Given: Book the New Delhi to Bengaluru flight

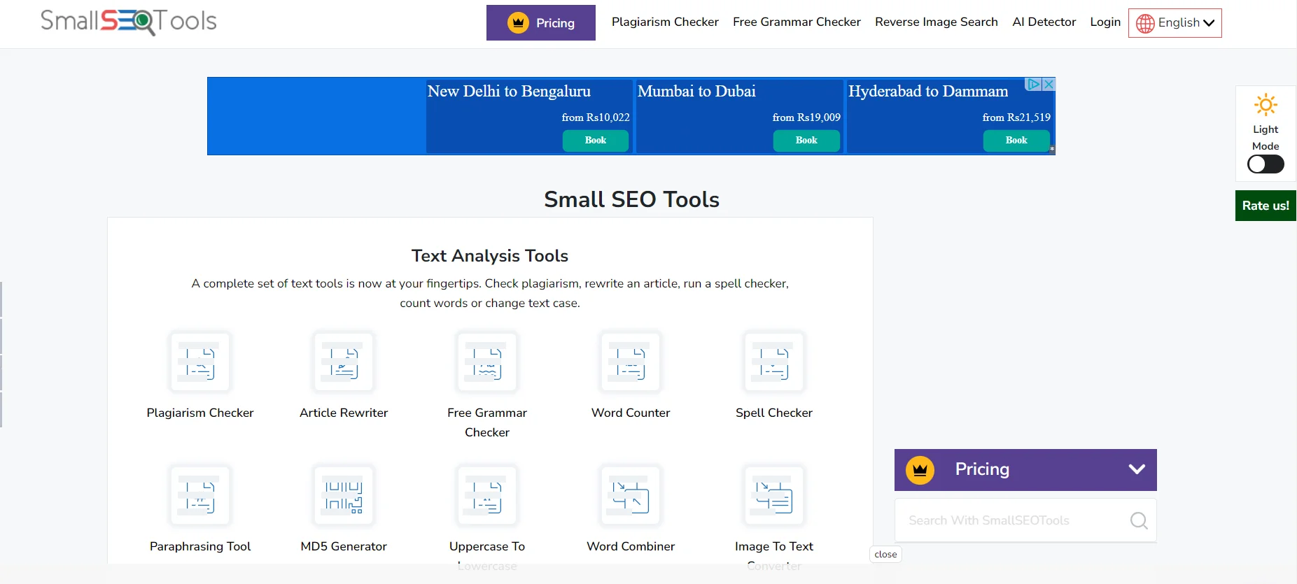Looking at the screenshot, I should 596,141.
